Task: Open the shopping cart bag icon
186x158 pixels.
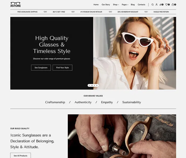Action: [x=173, y=5]
